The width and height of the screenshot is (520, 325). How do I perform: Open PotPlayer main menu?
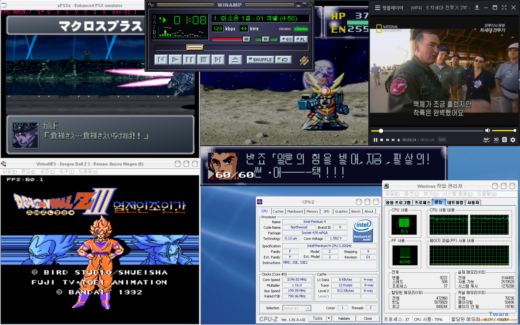[x=377, y=8]
